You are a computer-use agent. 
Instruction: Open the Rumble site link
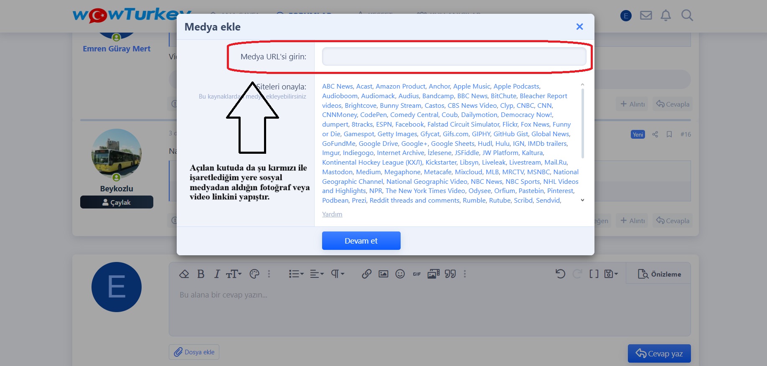pos(474,200)
